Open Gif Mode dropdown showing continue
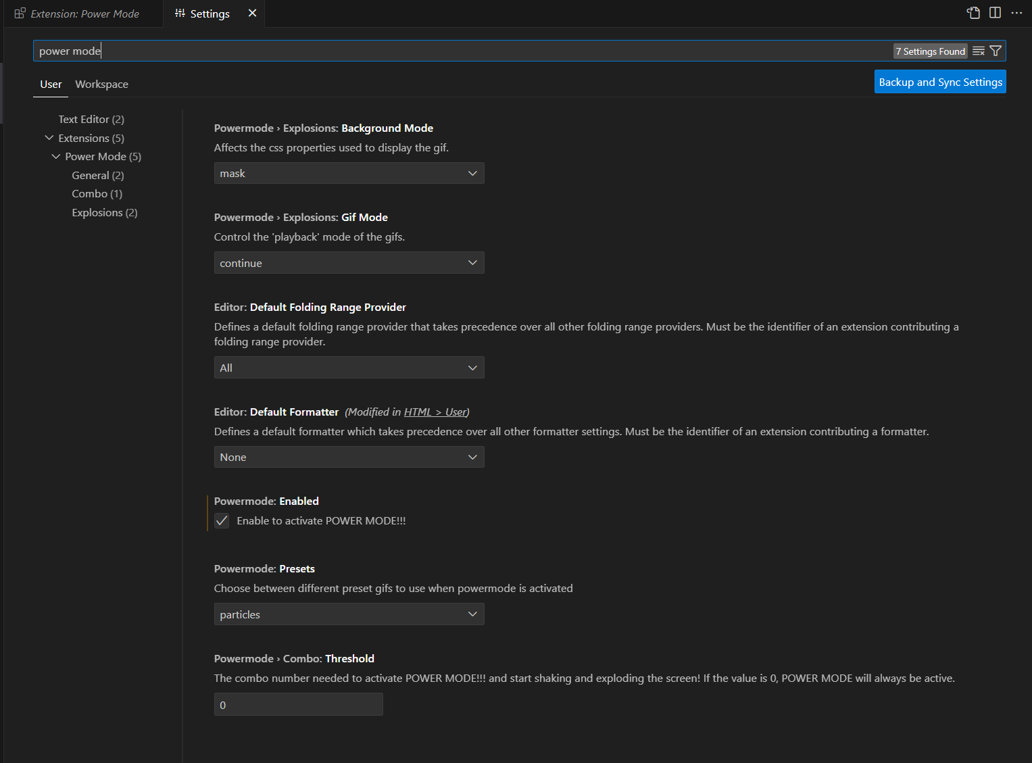The image size is (1032, 763). tap(349, 263)
